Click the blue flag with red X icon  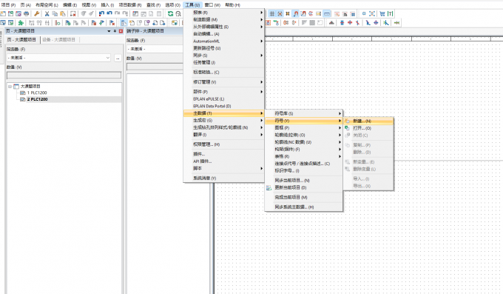112,22
